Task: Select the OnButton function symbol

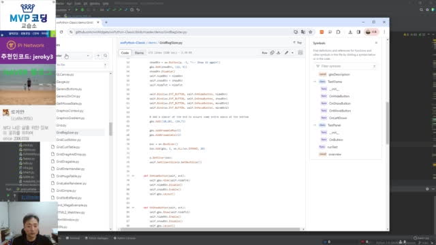Action: (x=336, y=140)
